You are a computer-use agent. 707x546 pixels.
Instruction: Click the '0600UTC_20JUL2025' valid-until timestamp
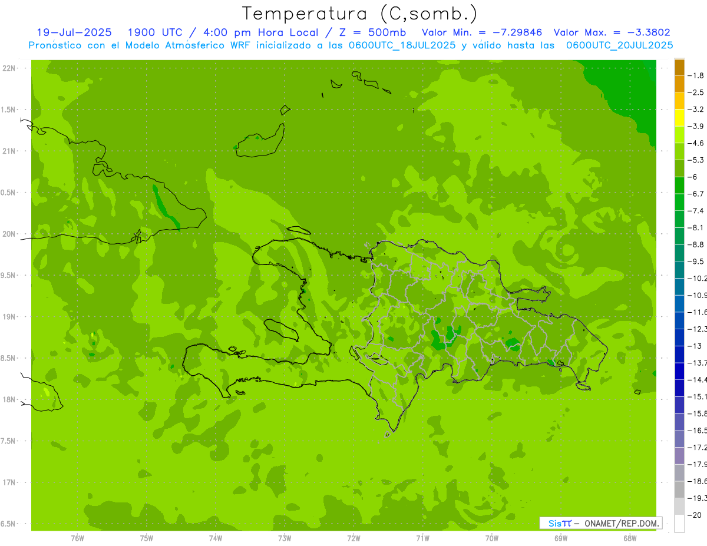pyautogui.click(x=620, y=45)
